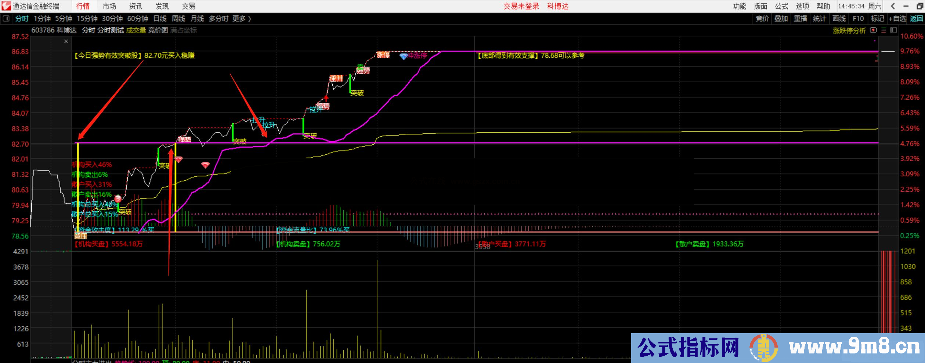Click the TDX app logo icon
The width and height of the screenshot is (925, 363).
[x=6, y=6]
